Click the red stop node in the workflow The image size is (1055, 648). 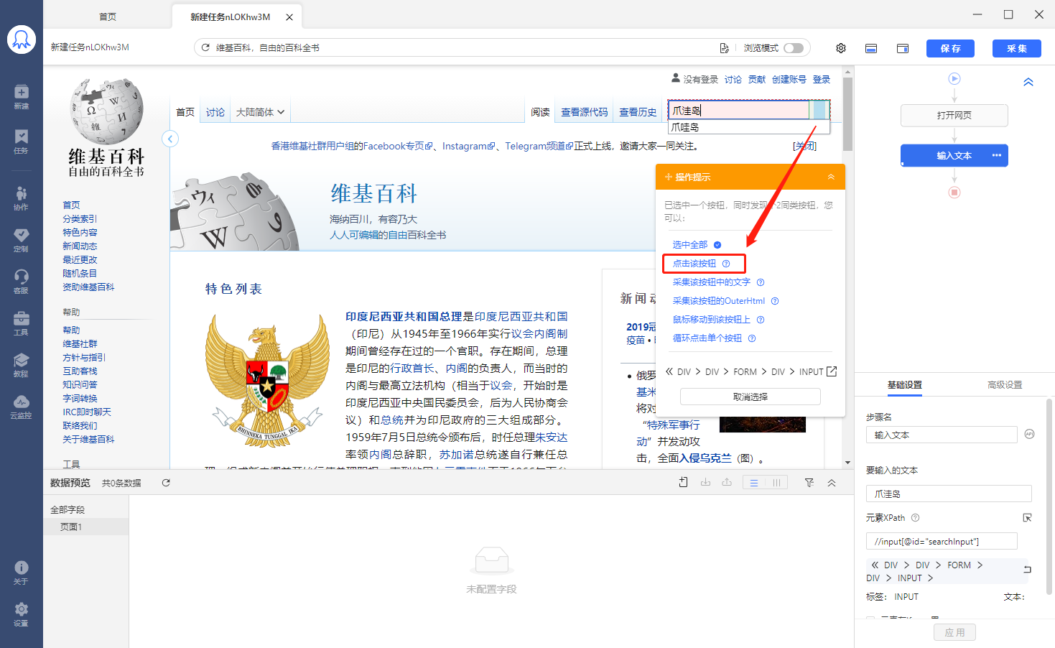pos(954,193)
